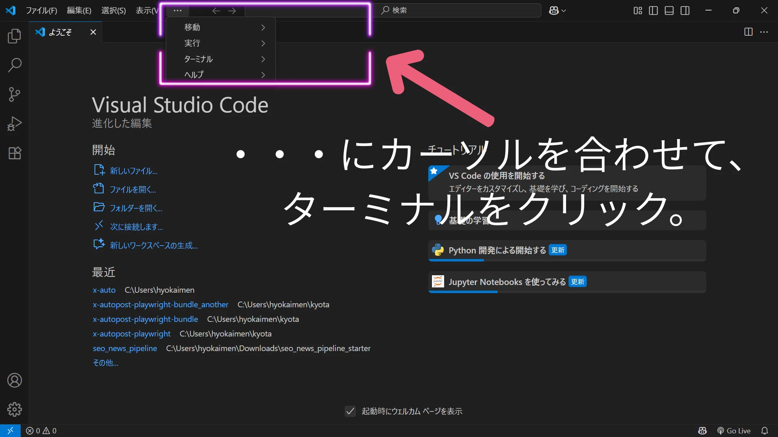The image size is (778, 437).
Task: Toggle 起動時にウェルカム ページを表示 checkbox
Action: click(x=350, y=411)
